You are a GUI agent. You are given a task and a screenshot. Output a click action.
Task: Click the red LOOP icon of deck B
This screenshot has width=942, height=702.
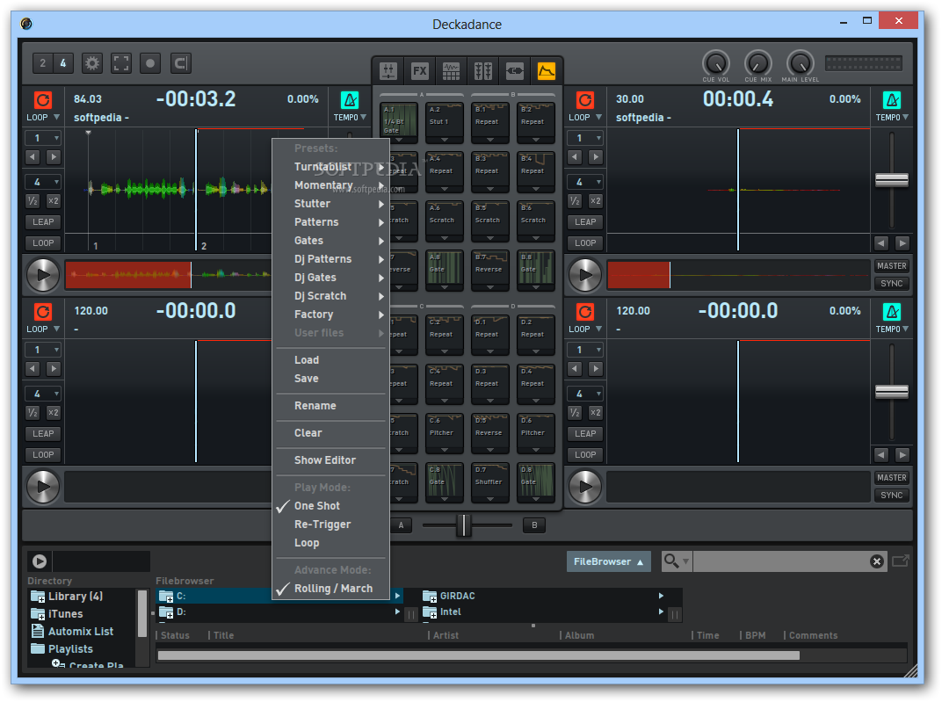tap(585, 99)
